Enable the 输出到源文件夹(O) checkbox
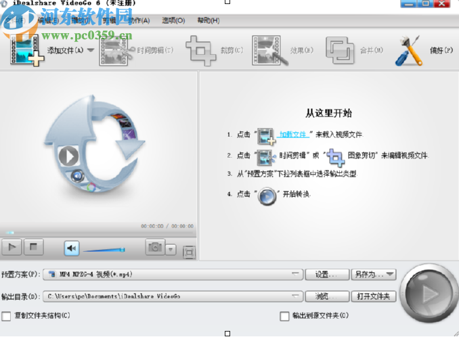Viewport: 459px width, 337px height. click(x=284, y=316)
